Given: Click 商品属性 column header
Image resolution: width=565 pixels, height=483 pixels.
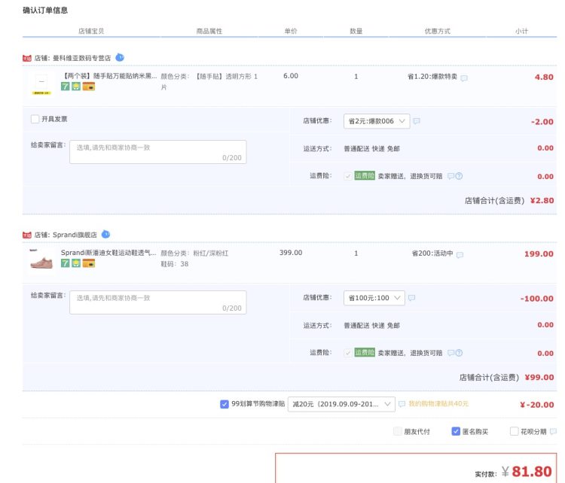Looking at the screenshot, I should 209,31.
